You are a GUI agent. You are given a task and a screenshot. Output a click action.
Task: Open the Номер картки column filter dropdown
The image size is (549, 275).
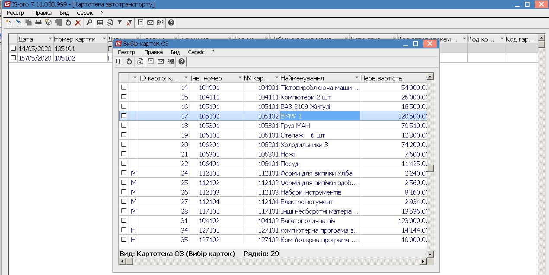coord(104,39)
